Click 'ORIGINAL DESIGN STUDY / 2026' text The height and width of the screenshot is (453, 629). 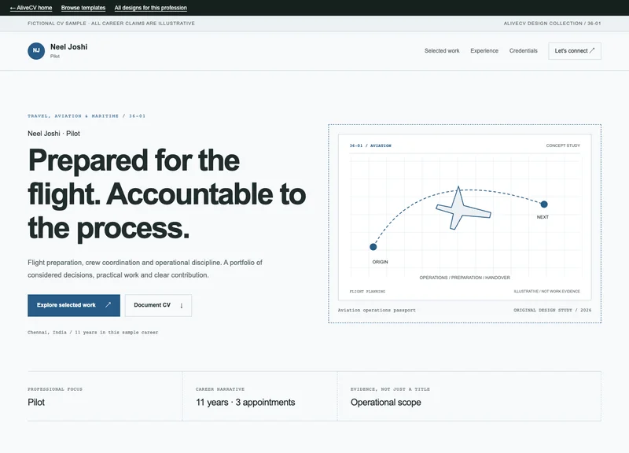click(553, 310)
